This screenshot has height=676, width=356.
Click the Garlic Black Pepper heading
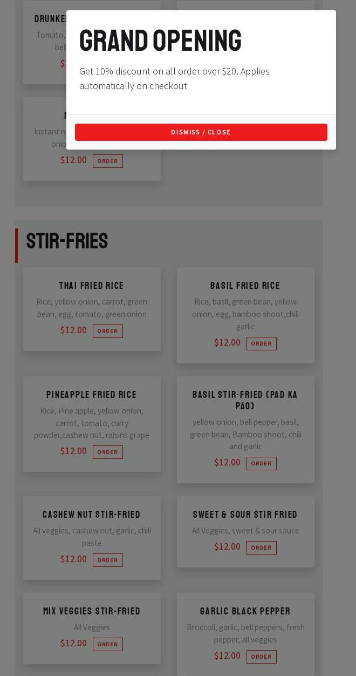pos(245,611)
